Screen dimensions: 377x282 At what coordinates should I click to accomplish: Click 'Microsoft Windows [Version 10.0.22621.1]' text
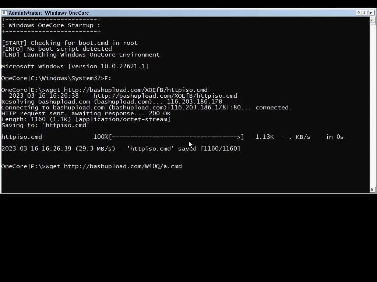(x=75, y=66)
